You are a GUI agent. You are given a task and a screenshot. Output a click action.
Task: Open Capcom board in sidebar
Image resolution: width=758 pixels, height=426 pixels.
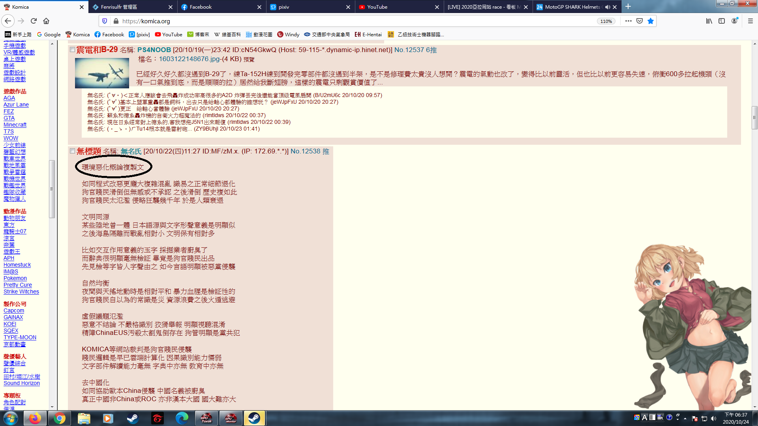(x=14, y=310)
